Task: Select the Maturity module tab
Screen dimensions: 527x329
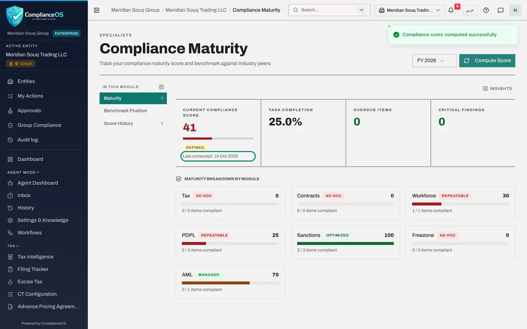Action: (x=133, y=98)
